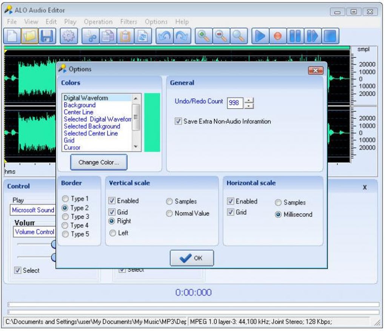385x331 pixels.
Task: Confirm options with the OK button
Action: click(x=192, y=258)
